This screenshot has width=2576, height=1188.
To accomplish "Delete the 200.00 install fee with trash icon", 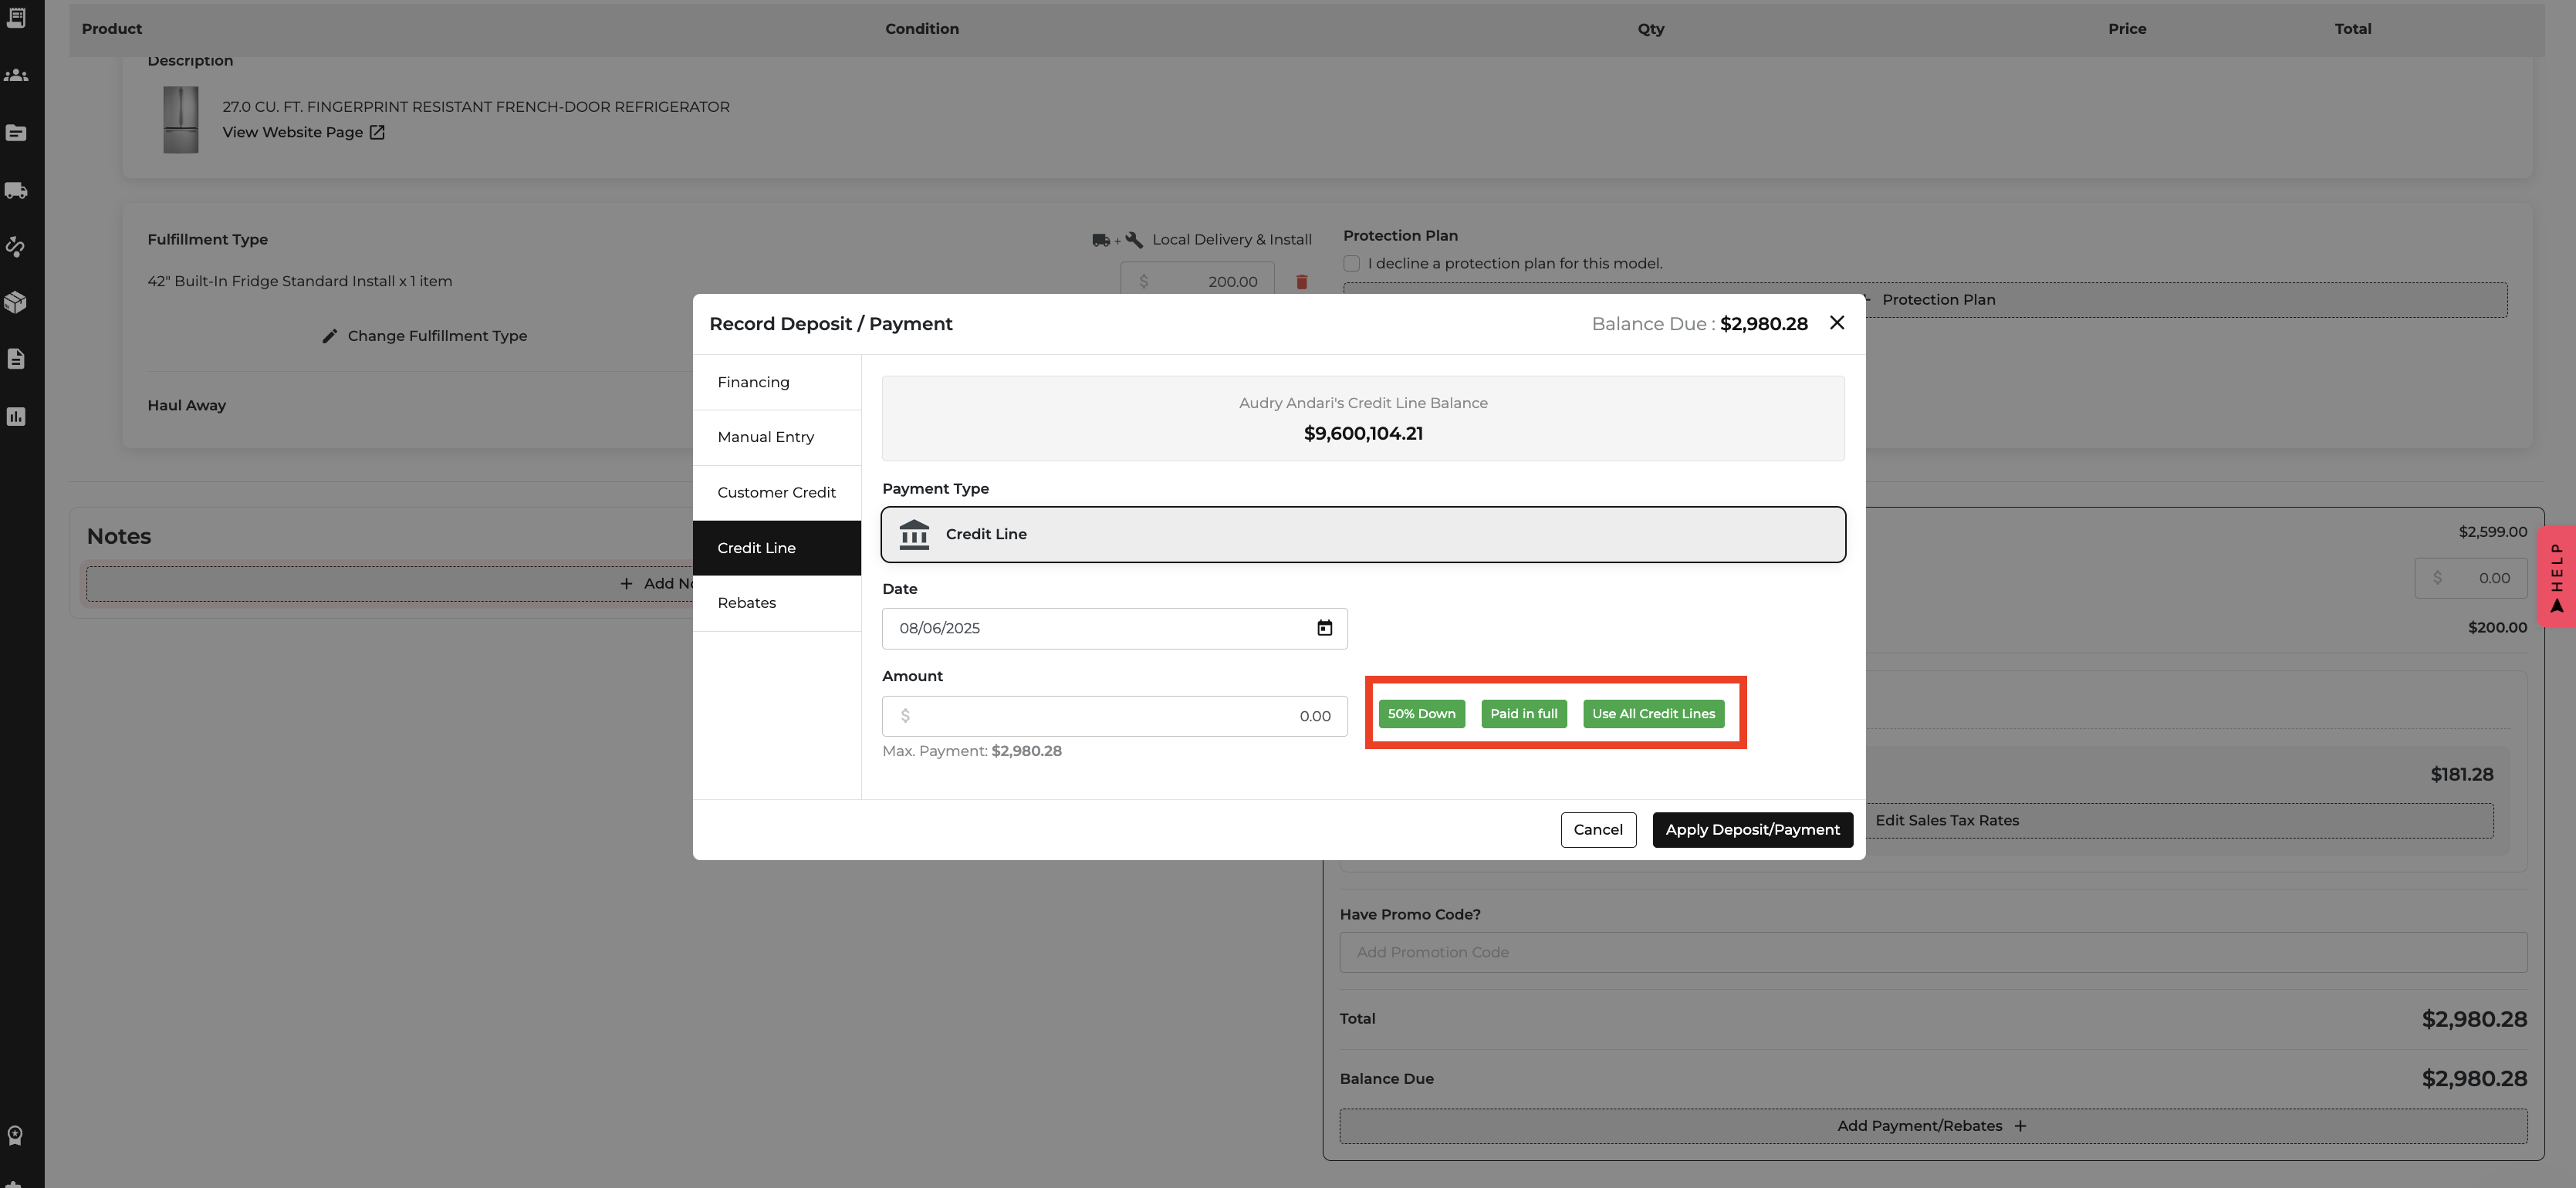I will pyautogui.click(x=1301, y=282).
